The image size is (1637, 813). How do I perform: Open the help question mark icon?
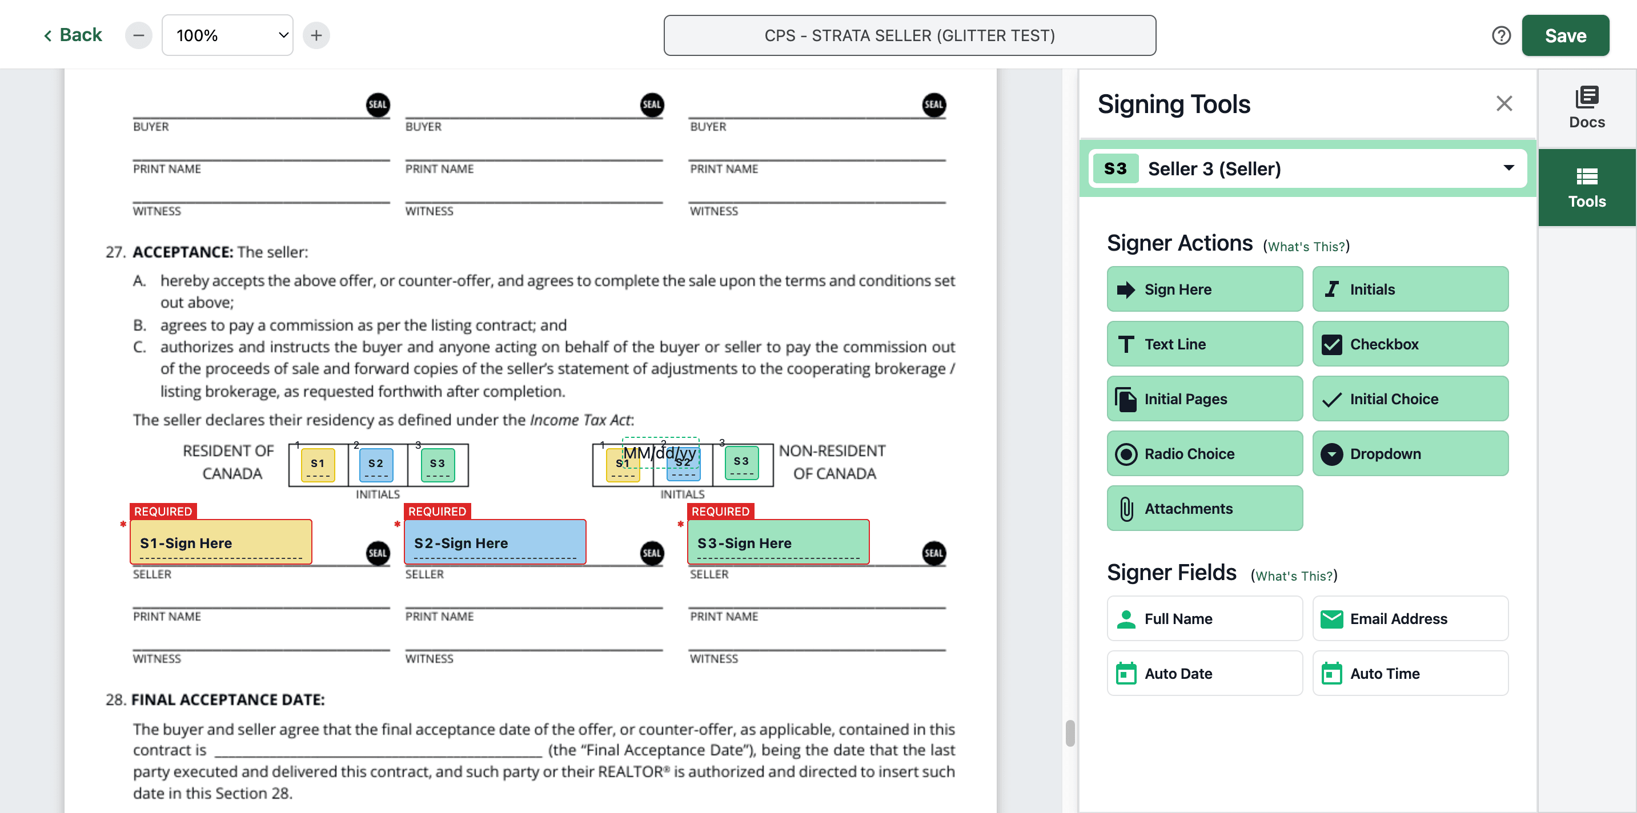(1501, 35)
